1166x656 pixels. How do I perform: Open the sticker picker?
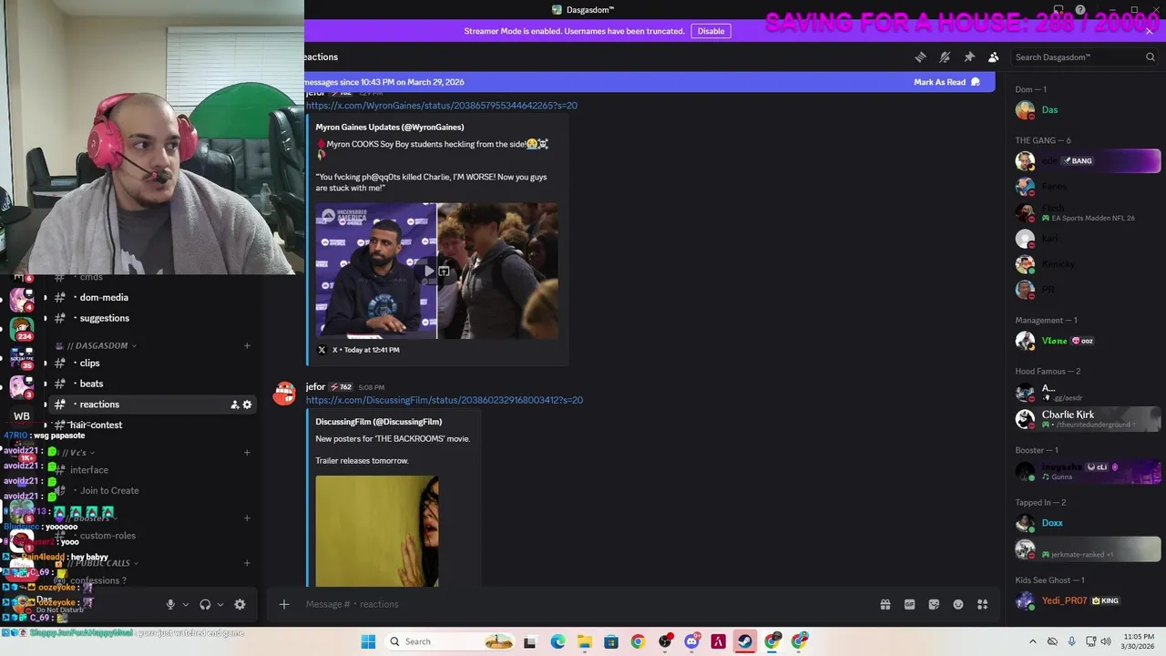[934, 604]
